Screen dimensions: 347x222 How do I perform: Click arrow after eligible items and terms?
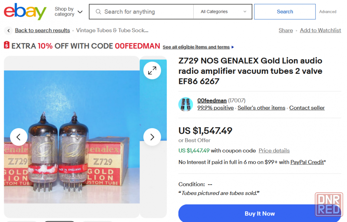(232, 47)
